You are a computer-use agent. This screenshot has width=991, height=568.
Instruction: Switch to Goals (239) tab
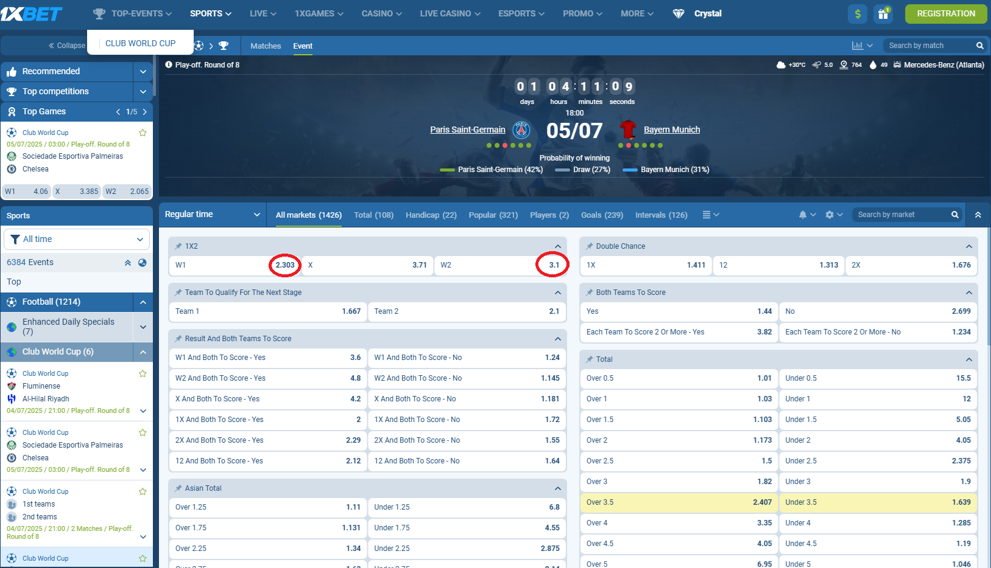click(x=602, y=215)
